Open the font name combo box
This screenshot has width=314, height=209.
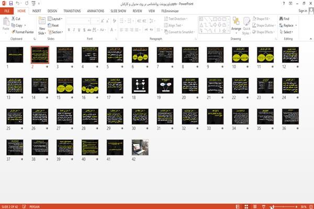[78, 21]
